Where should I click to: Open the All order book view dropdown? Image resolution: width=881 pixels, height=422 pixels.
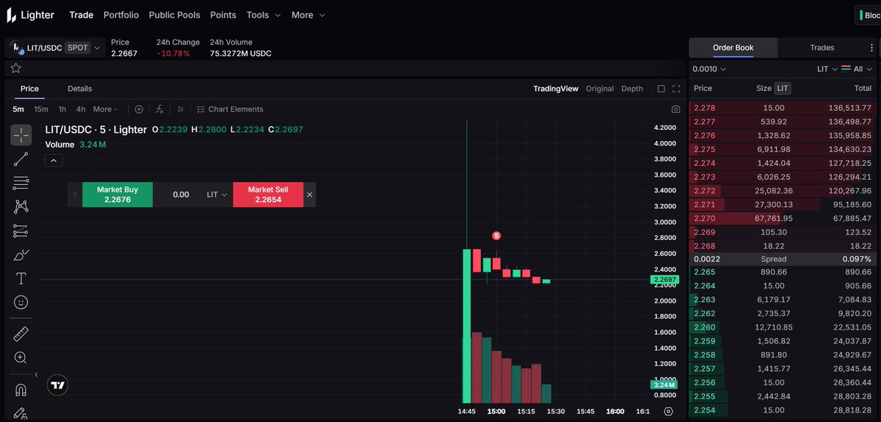tap(858, 69)
